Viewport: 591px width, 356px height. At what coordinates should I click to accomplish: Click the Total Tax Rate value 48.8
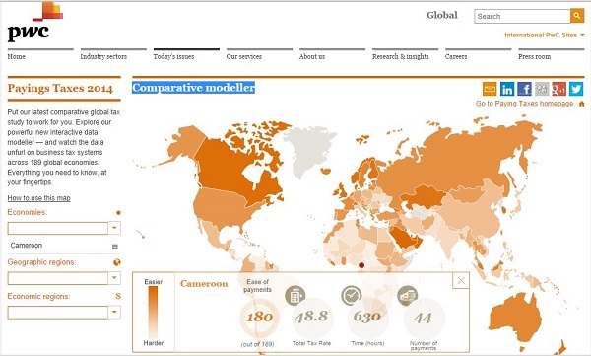click(311, 317)
